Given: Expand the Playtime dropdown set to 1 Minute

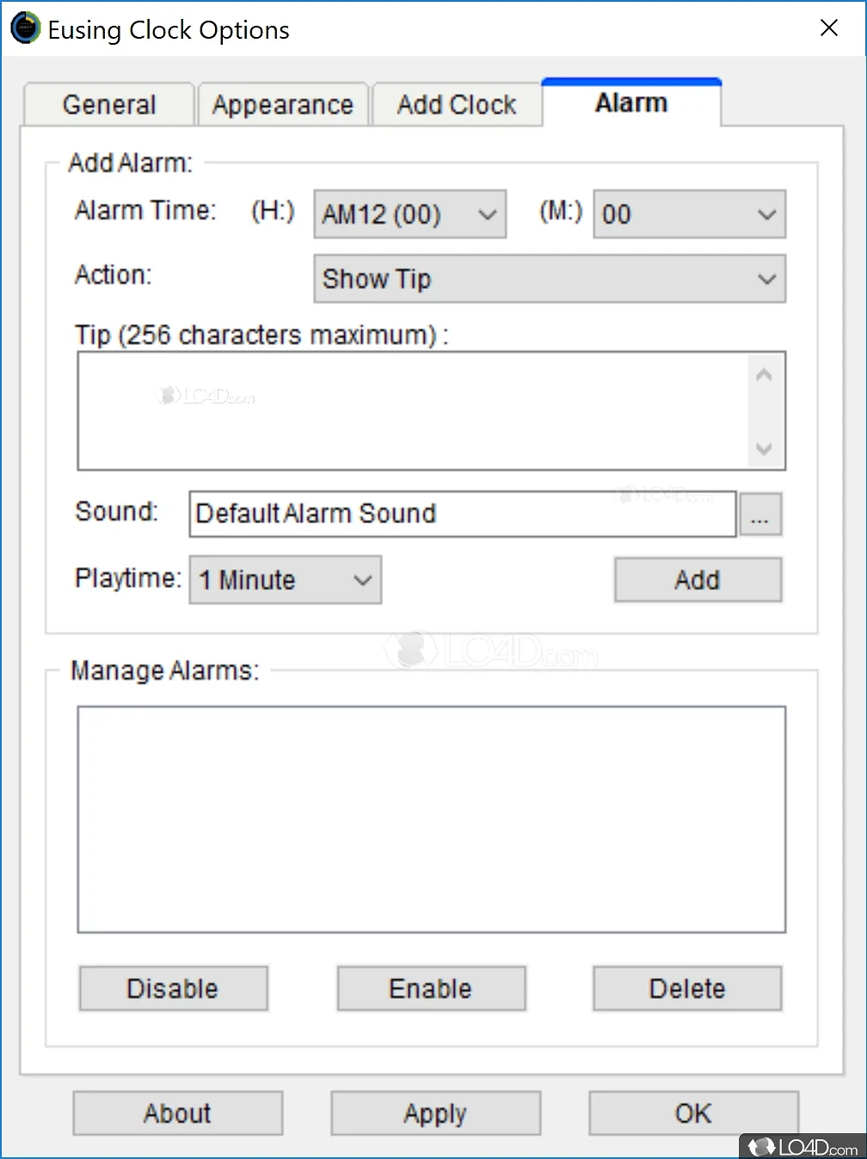Looking at the screenshot, I should 285,580.
